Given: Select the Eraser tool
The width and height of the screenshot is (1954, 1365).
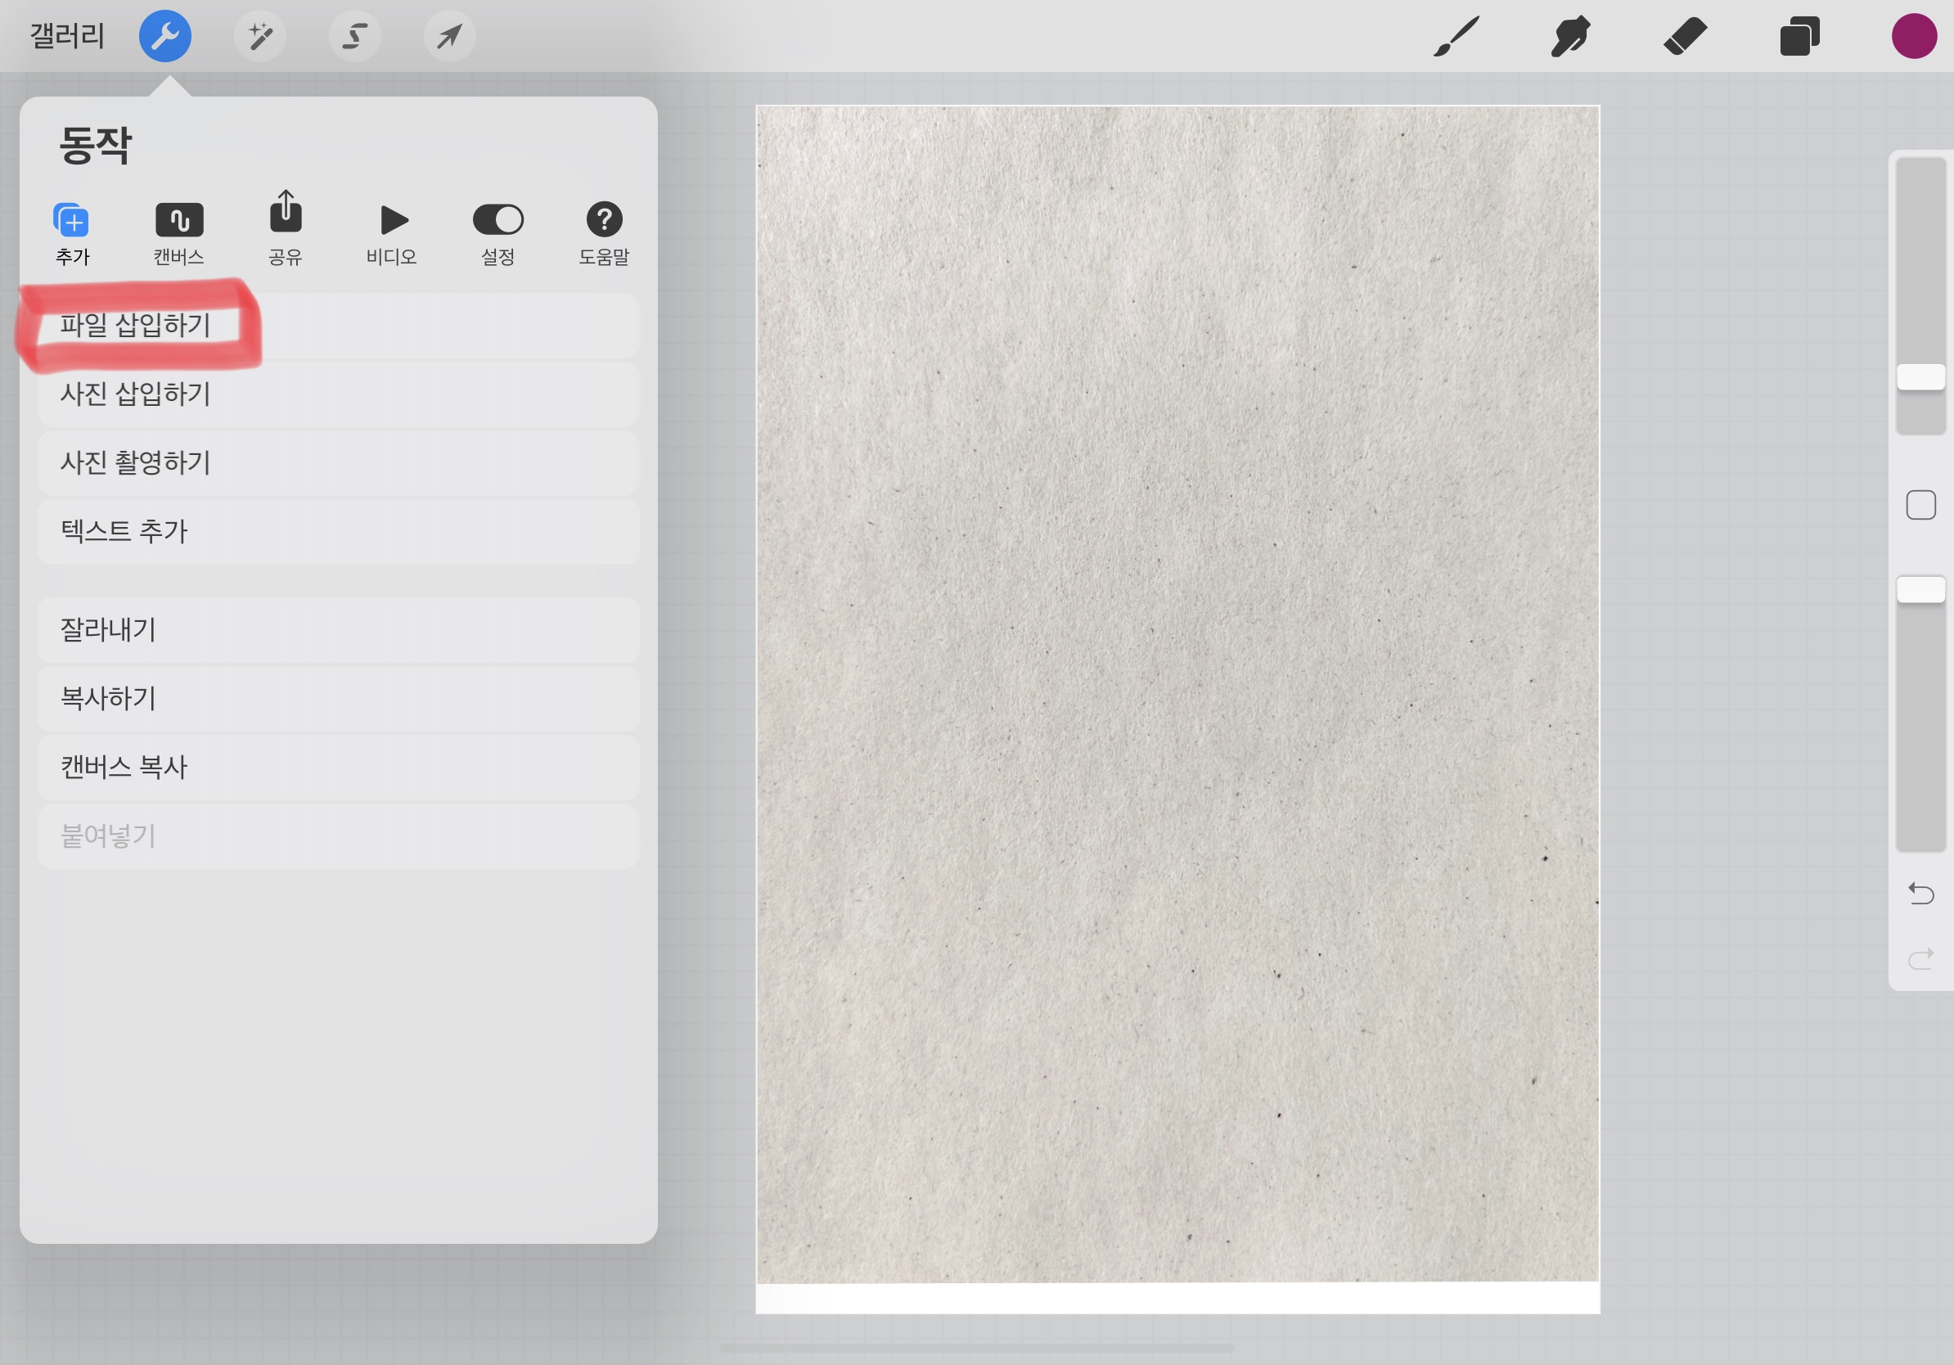Looking at the screenshot, I should click(1685, 37).
